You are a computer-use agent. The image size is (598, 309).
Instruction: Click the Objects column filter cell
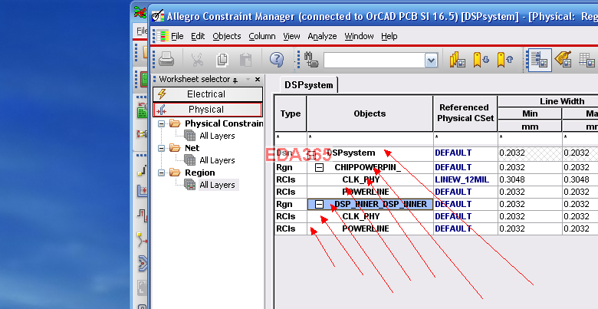370,138
